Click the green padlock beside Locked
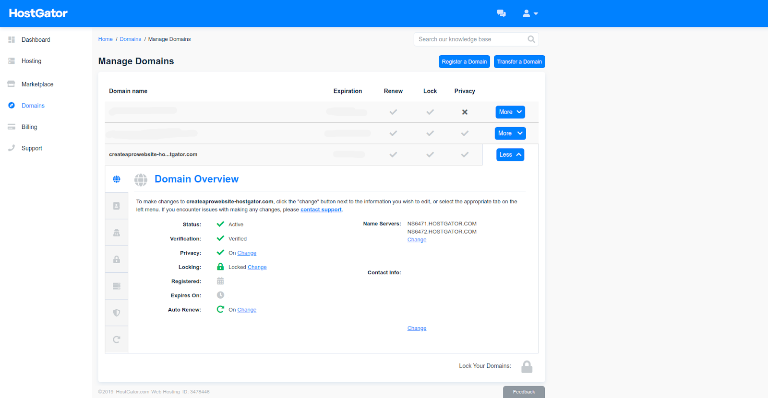 click(220, 267)
